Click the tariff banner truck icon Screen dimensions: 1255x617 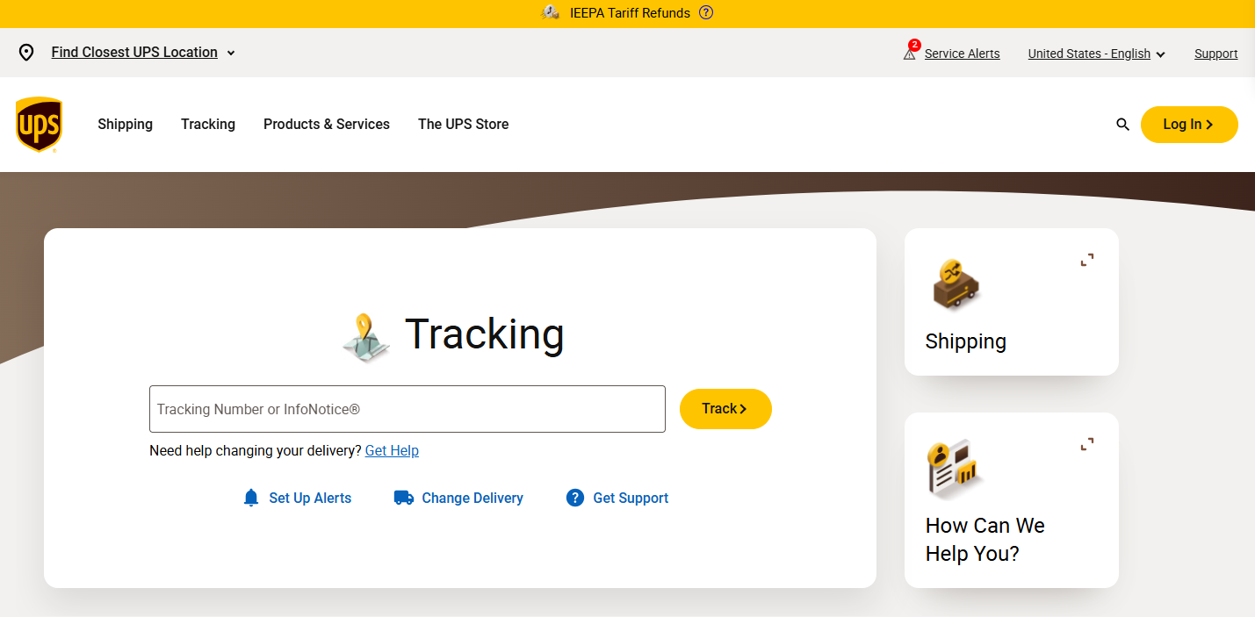click(x=551, y=13)
